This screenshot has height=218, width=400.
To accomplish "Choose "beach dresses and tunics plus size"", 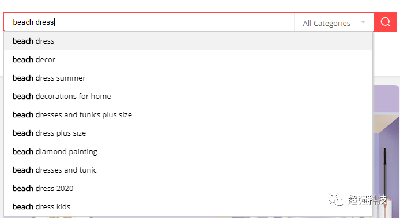I will [188, 114].
